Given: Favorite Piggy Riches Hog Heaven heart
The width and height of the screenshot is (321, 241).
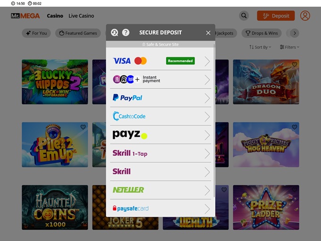Looking at the screenshot, I should (295, 127).
